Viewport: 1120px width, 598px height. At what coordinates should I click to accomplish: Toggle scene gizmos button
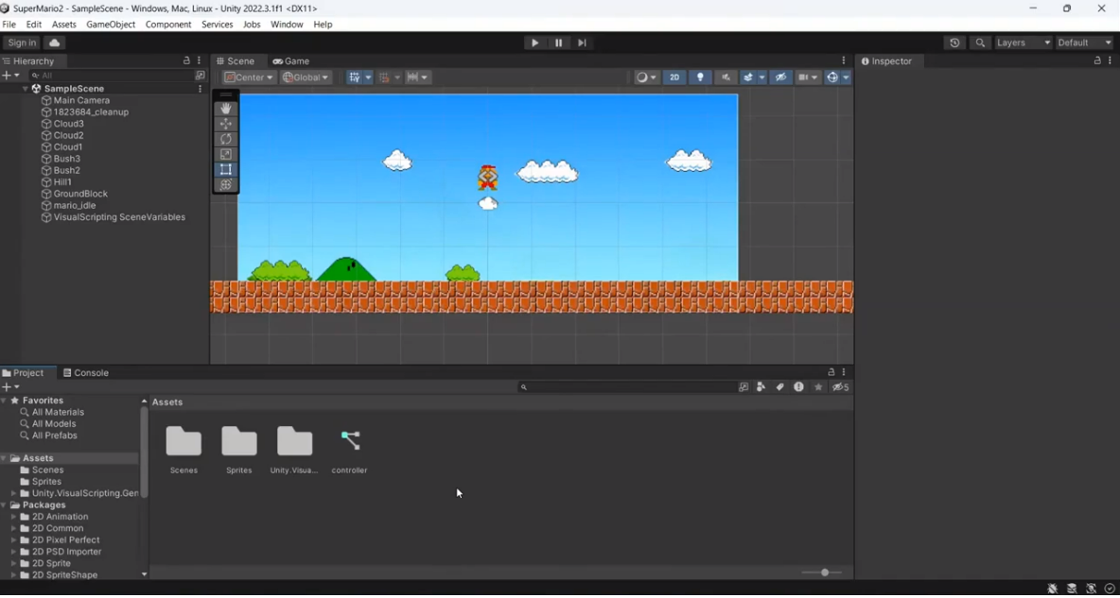832,77
